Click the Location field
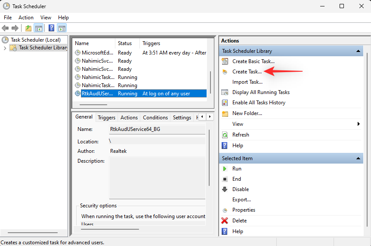 pyautogui.click(x=157, y=141)
